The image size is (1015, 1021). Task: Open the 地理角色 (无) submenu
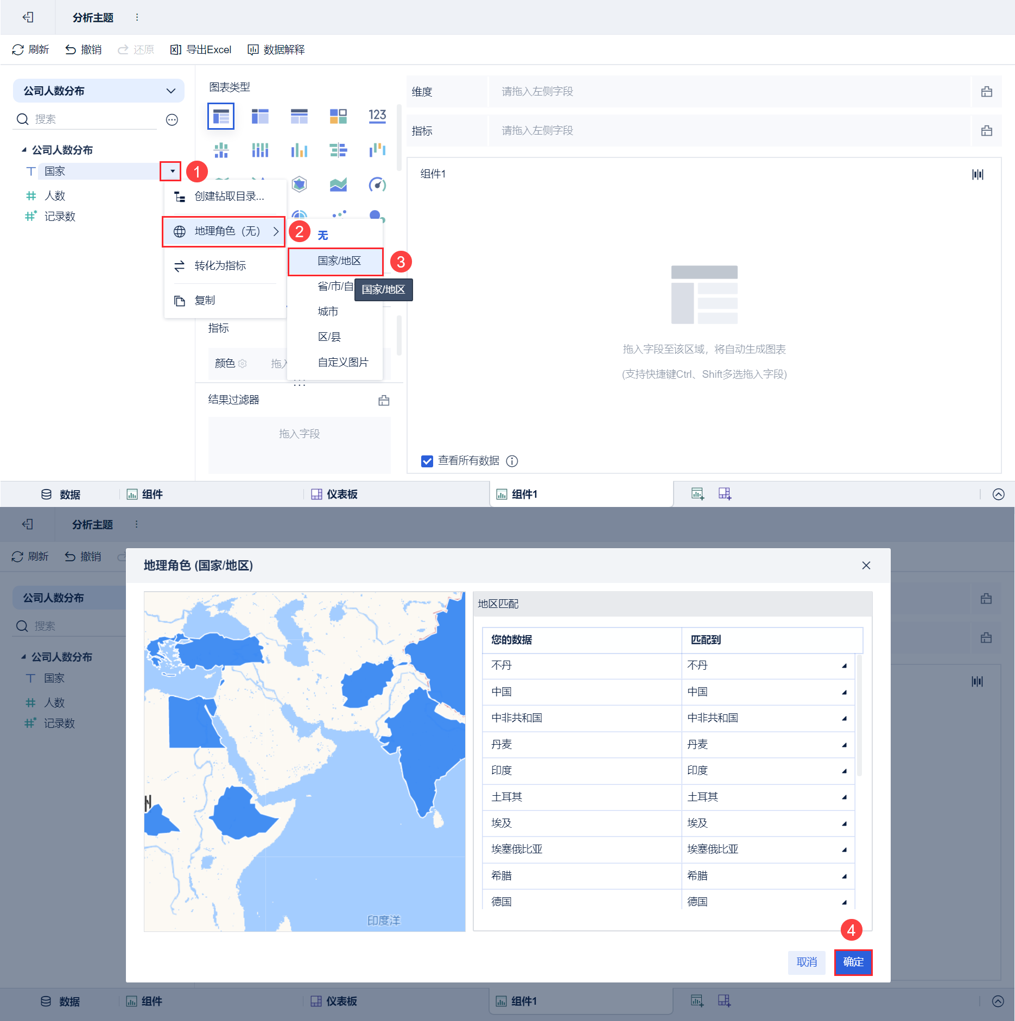pyautogui.click(x=224, y=231)
